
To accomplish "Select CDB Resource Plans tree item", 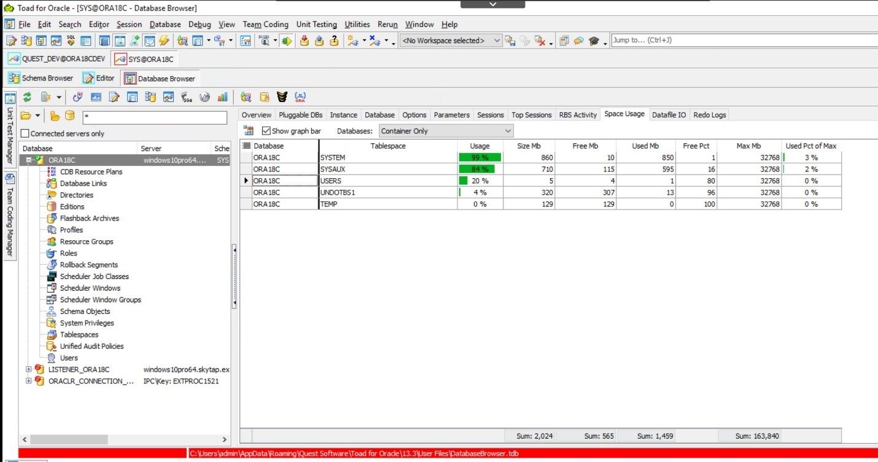I will click(x=91, y=172).
